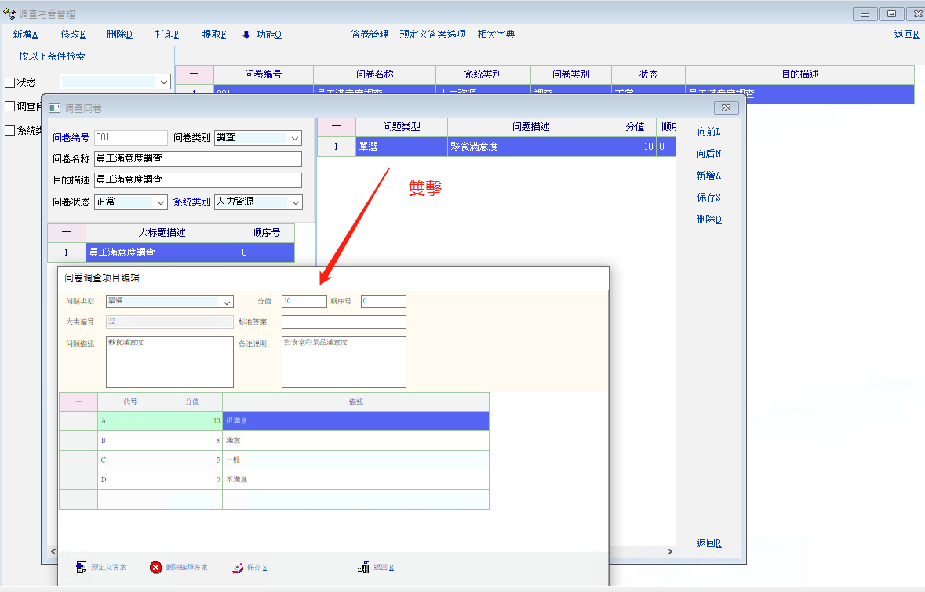Open the 答卷管理 menu item
925x592 pixels.
[370, 35]
